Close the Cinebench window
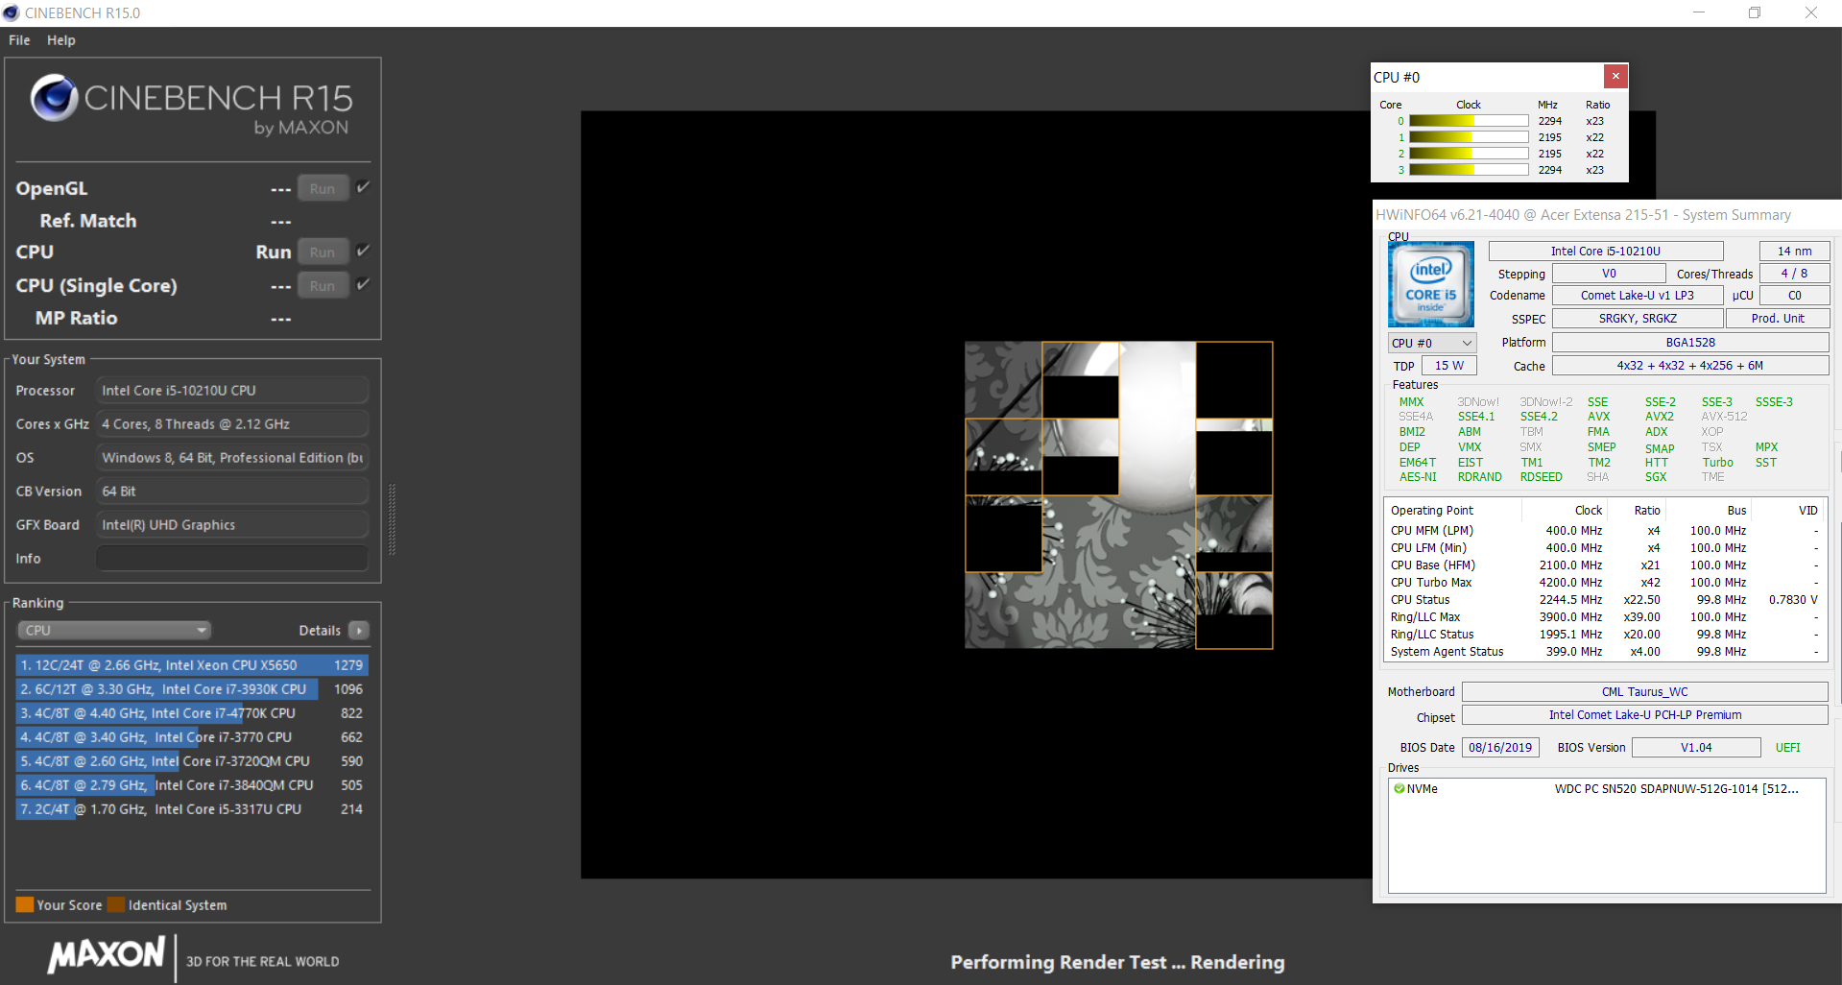Image resolution: width=1842 pixels, height=985 pixels. click(x=1811, y=12)
